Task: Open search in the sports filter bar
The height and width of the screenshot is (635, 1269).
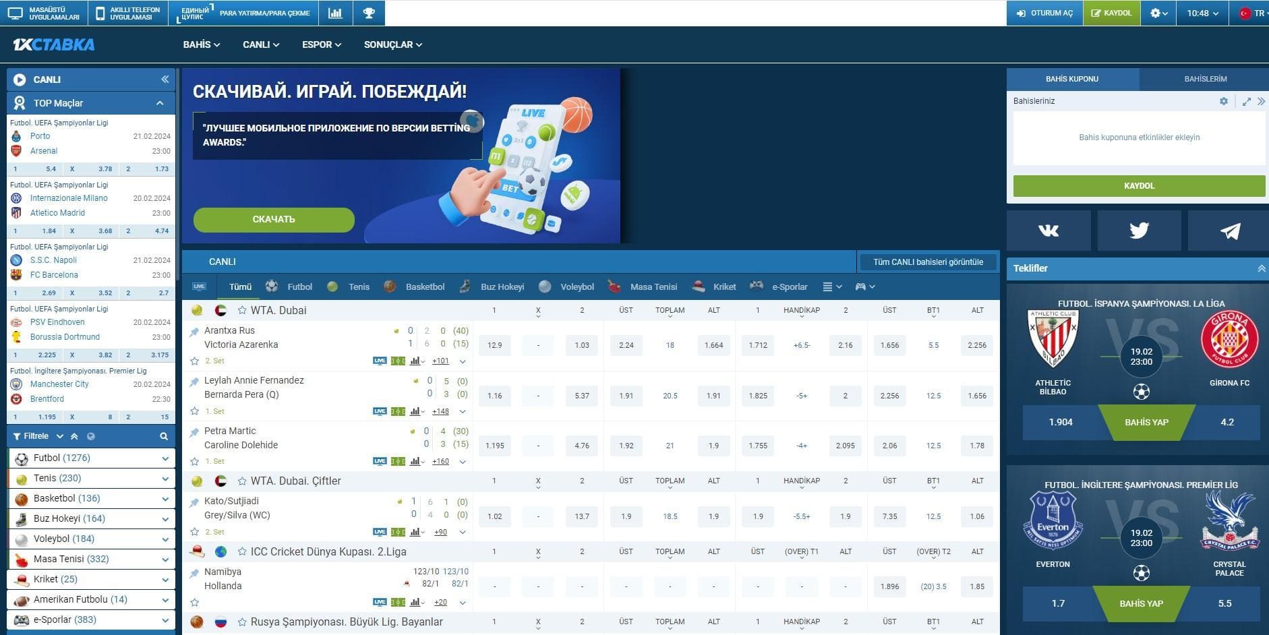Action: 163,436
